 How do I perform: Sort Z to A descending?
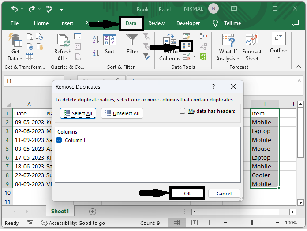(96, 53)
